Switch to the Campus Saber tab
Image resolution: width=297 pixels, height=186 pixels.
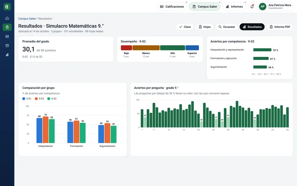pyautogui.click(x=205, y=7)
